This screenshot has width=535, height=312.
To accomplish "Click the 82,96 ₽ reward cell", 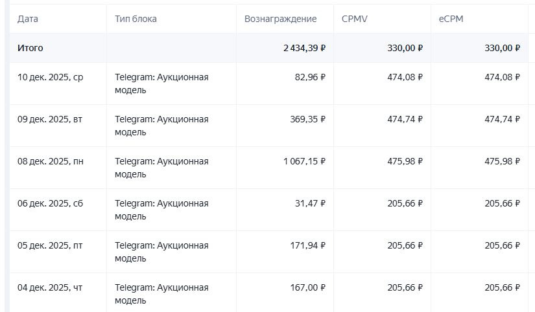I will (310, 78).
